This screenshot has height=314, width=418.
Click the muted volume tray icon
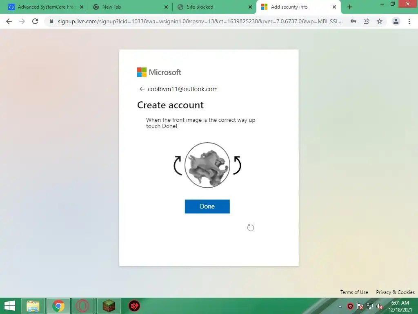[380, 306]
